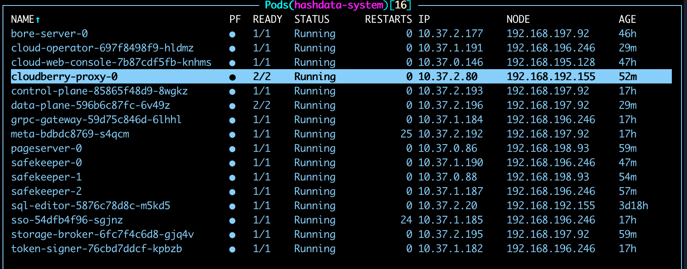Select the cloud-operator-697f8498f9-hldmz pod

click(x=102, y=48)
